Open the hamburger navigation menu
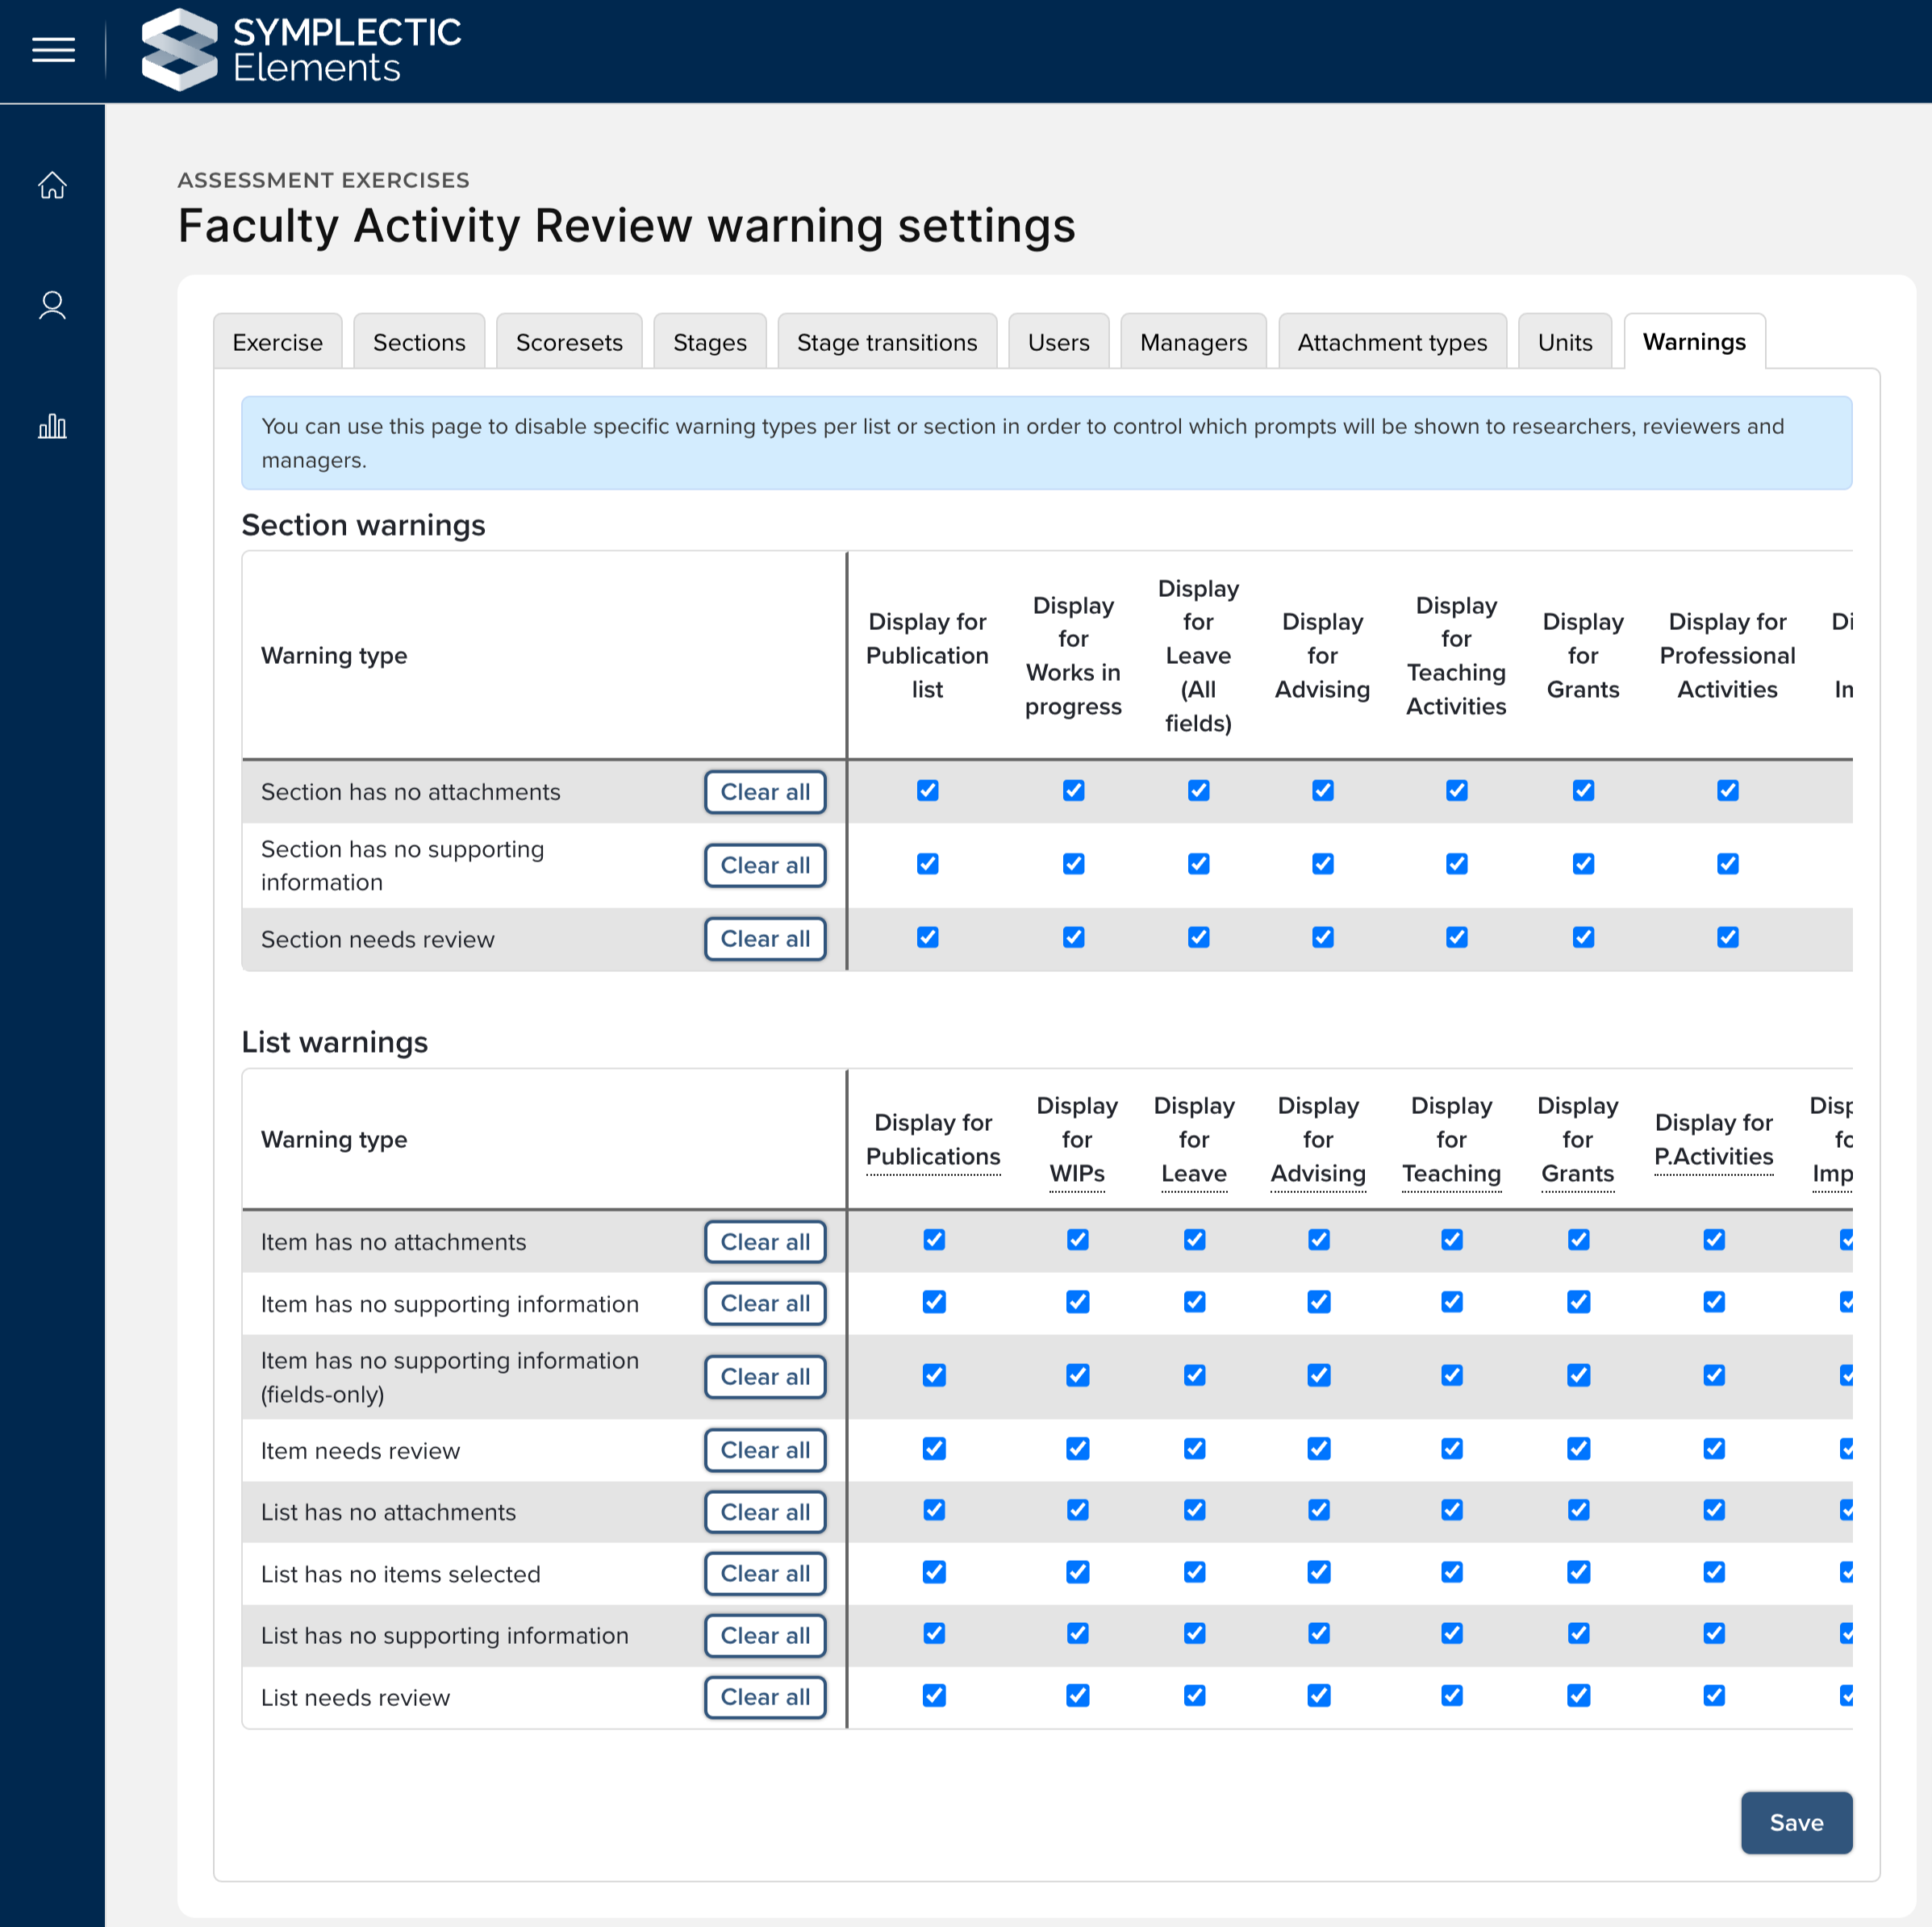Image resolution: width=1932 pixels, height=1927 pixels. [x=53, y=50]
